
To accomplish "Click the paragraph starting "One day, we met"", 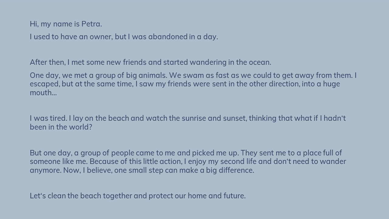I will (193, 84).
